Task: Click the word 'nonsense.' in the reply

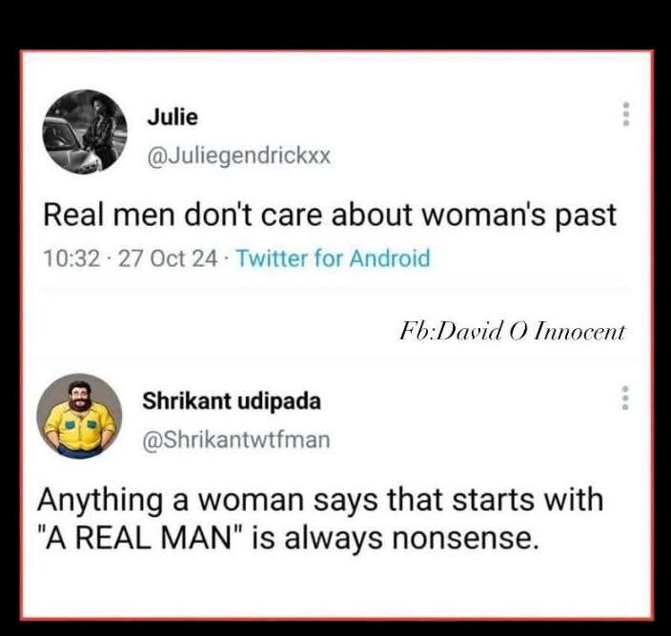Action: tap(464, 539)
